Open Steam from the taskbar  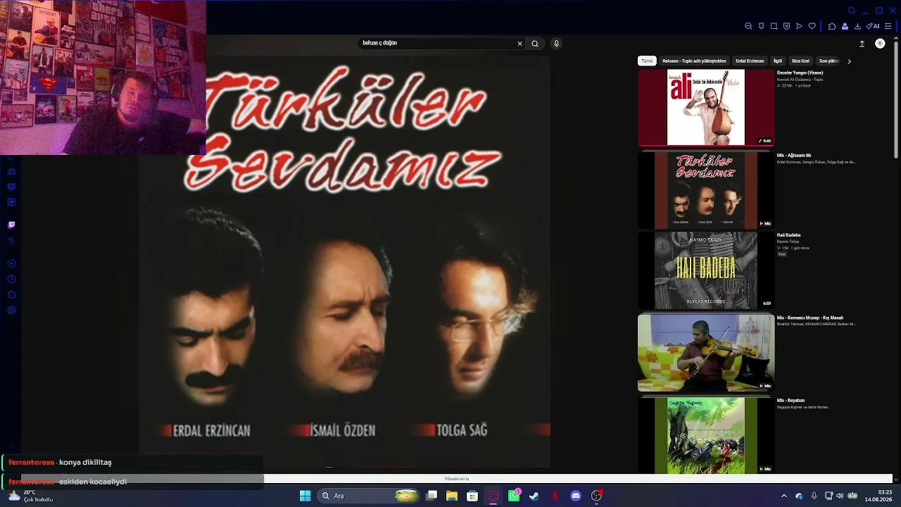[x=534, y=496]
